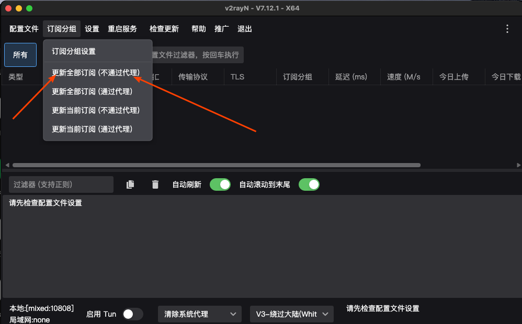The width and height of the screenshot is (522, 324).
Task: Click the log 过滤器 (支持正则) field
Action: 61,184
